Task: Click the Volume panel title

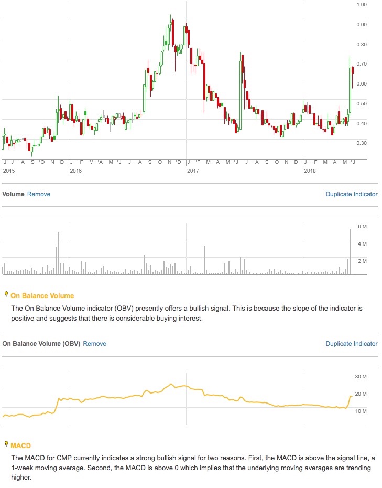Action: [14, 194]
